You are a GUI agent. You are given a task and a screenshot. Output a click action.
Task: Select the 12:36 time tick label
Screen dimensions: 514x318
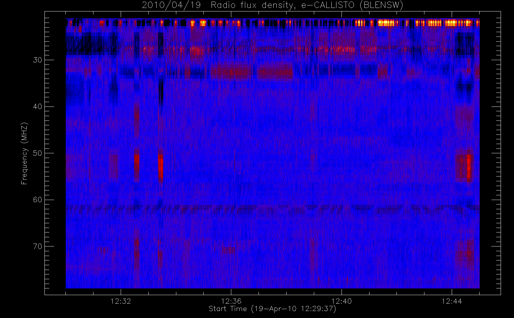click(x=231, y=301)
